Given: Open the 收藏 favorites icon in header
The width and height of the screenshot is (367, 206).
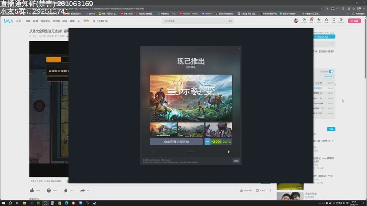Looking at the screenshot, I should point(326,21).
